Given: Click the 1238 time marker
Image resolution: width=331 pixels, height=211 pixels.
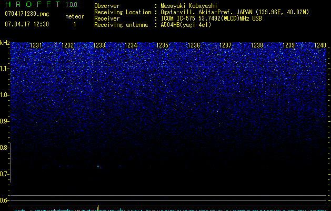Looking at the screenshot, I should click(257, 45).
